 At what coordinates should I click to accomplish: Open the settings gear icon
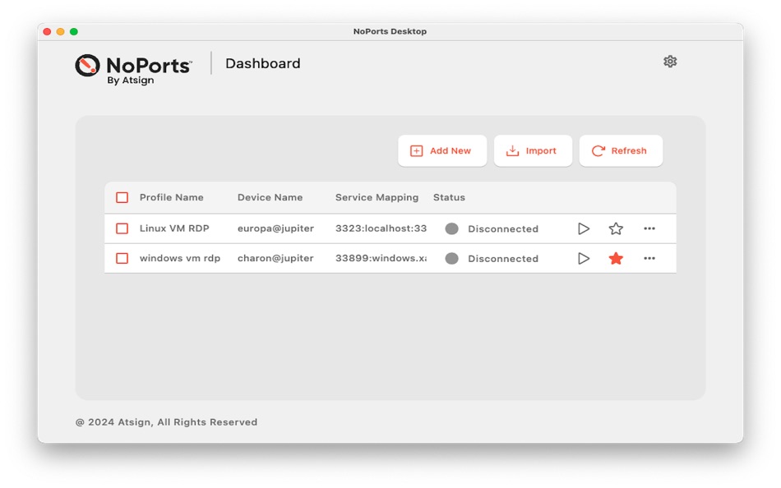[670, 62]
